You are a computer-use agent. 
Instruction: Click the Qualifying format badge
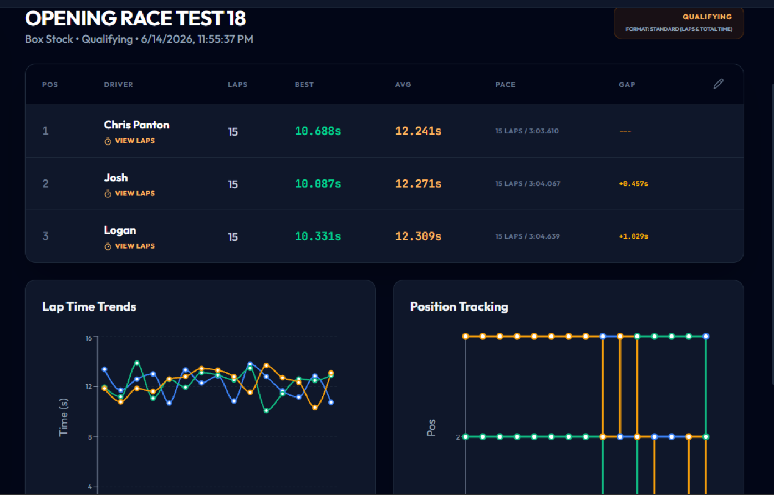point(679,23)
